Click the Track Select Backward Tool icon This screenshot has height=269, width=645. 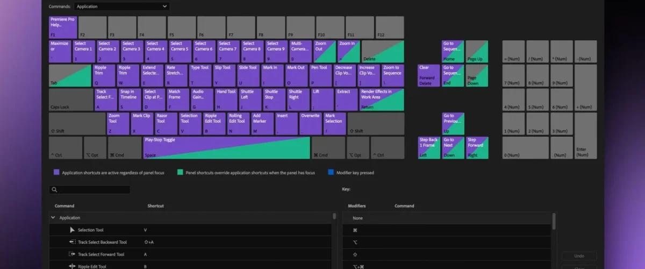pyautogui.click(x=73, y=242)
